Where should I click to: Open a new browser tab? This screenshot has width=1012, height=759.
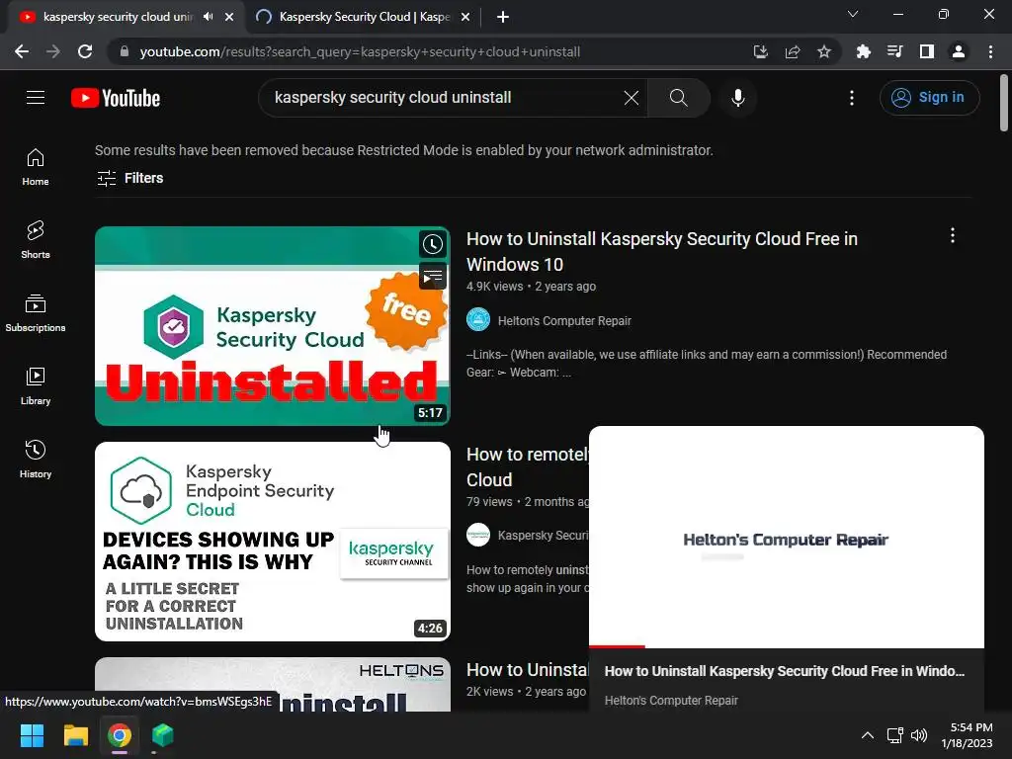(x=503, y=17)
